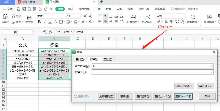
Task: Open number format 常规 dropdown
Action: pyautogui.click(x=184, y=16)
